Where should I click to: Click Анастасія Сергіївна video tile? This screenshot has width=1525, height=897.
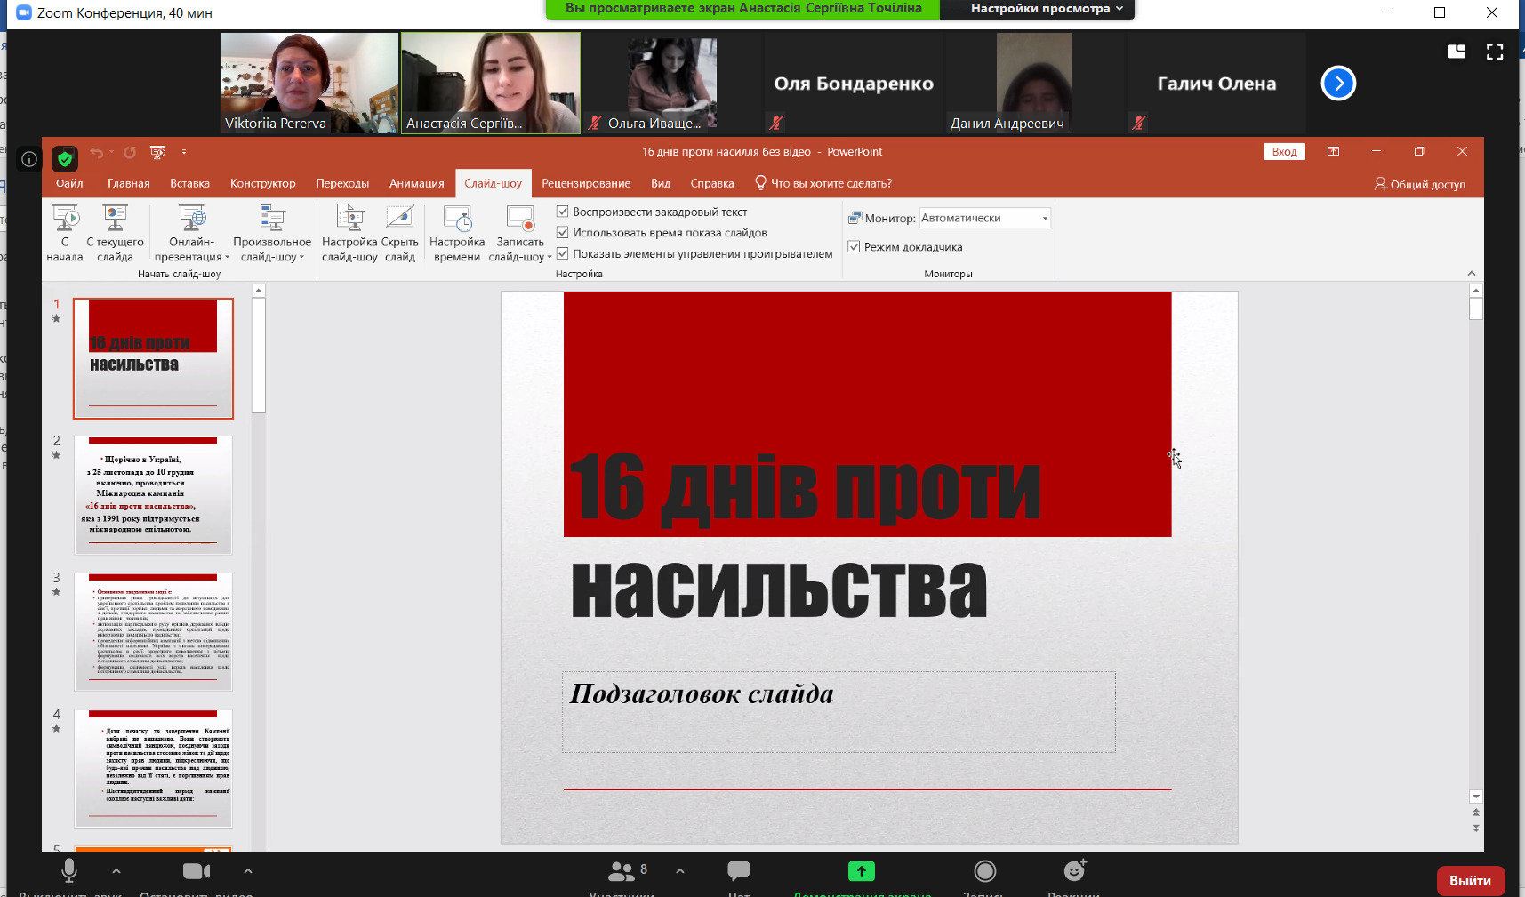pyautogui.click(x=491, y=84)
